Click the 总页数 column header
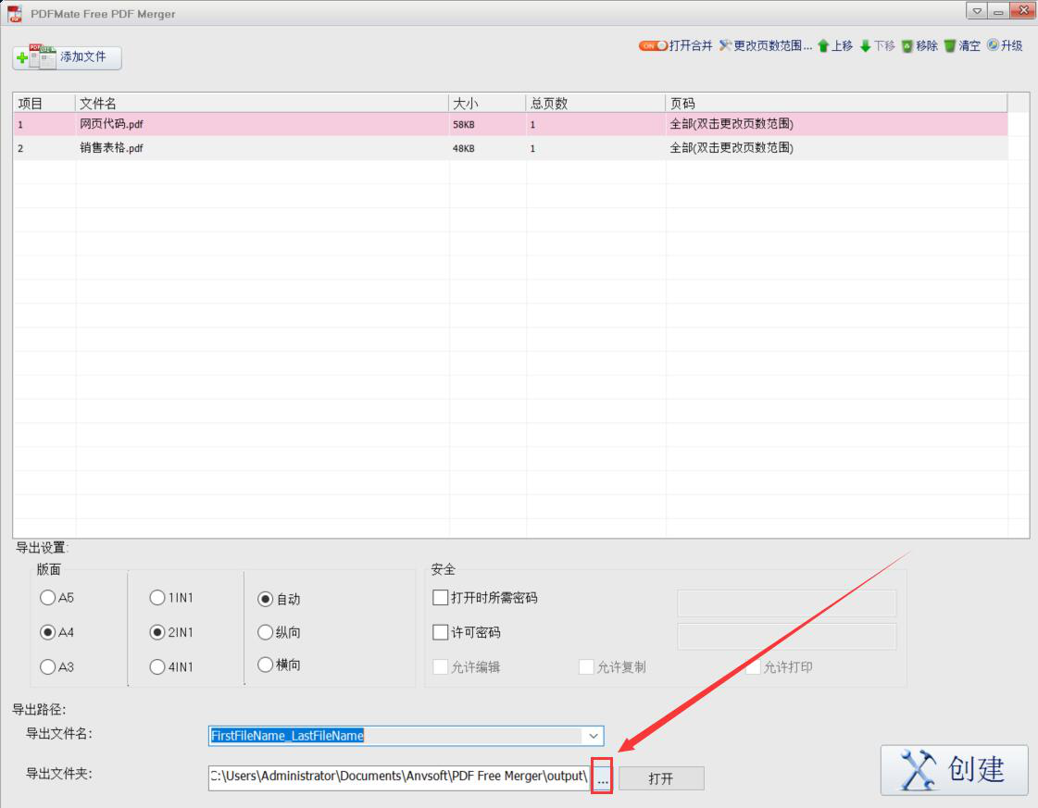This screenshot has height=808, width=1038. coord(595,104)
